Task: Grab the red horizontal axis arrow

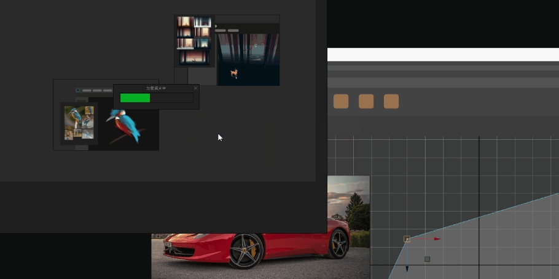Action: coord(436,239)
